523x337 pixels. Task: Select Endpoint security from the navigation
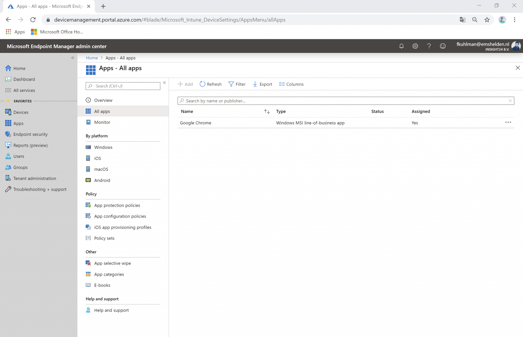(30, 134)
